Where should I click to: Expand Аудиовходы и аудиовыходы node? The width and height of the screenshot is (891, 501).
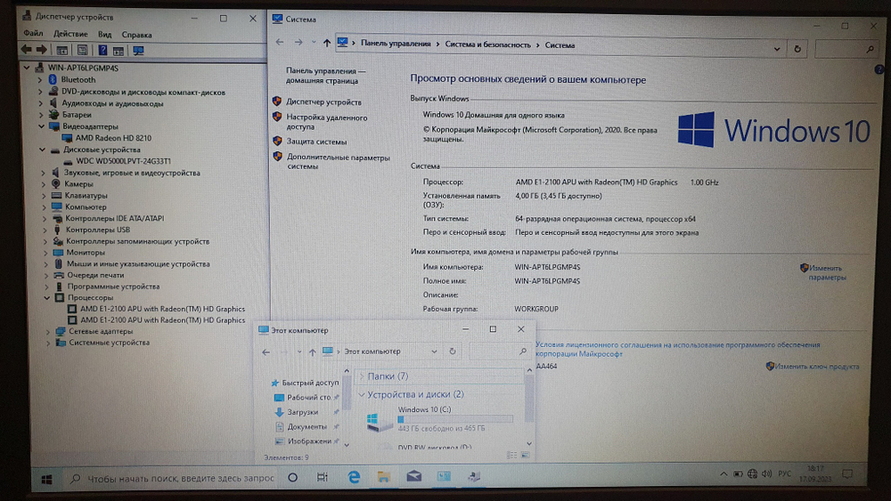click(40, 103)
